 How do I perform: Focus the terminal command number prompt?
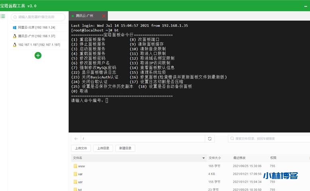(x=107, y=101)
